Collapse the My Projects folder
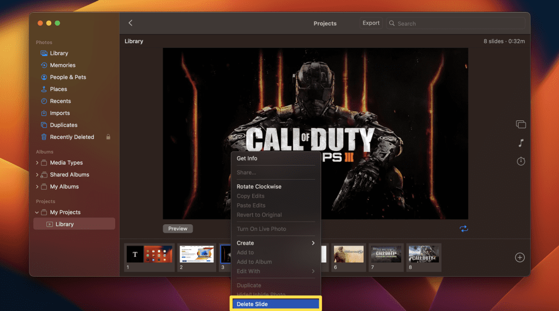This screenshot has height=311, width=559. tap(37, 212)
